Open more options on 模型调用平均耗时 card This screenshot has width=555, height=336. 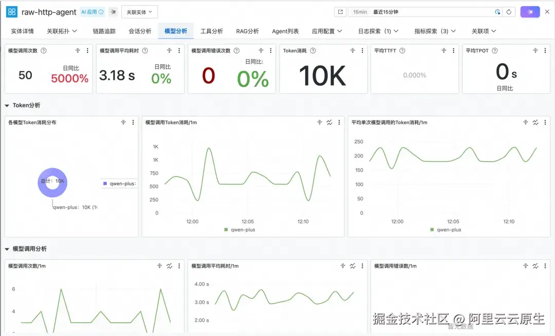click(x=179, y=51)
